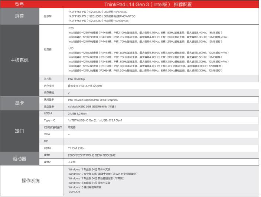Select the i5-1235U processor line
The width and height of the screenshot is (261, 197).
pyautogui.click(x=146, y=66)
